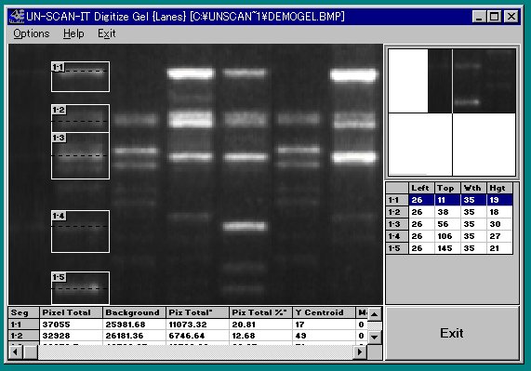The height and width of the screenshot is (371, 531).
Task: Click Top value 38 for segment 1-2
Action: click(x=447, y=212)
